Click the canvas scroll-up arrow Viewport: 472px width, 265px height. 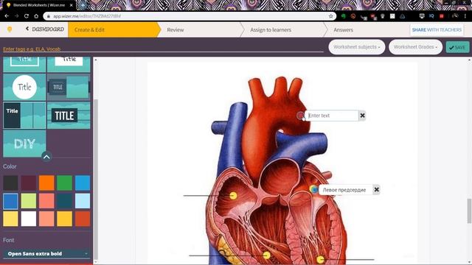click(96, 60)
